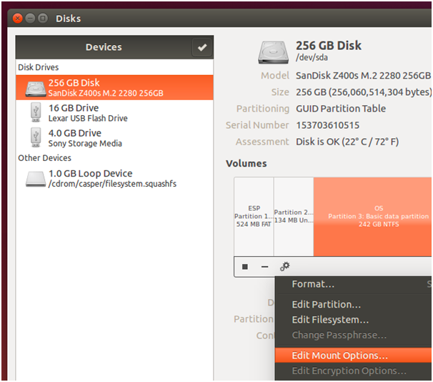Click the Sony Storage Media USB icon
This screenshot has height=382, width=433.
[36, 137]
